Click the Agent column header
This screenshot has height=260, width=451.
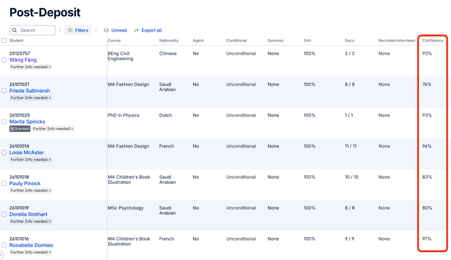pyautogui.click(x=198, y=40)
